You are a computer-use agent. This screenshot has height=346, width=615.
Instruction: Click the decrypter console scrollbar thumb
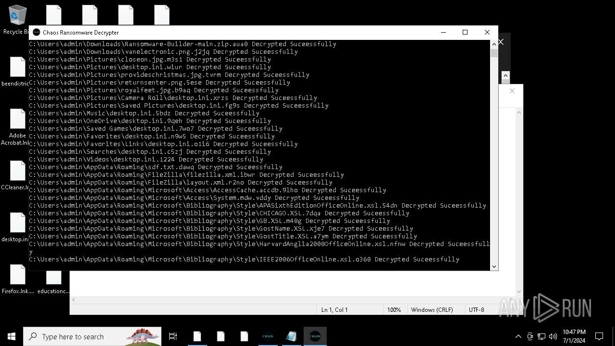click(x=494, y=53)
